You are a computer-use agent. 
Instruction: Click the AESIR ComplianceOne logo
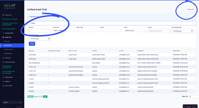[x=10, y=6]
